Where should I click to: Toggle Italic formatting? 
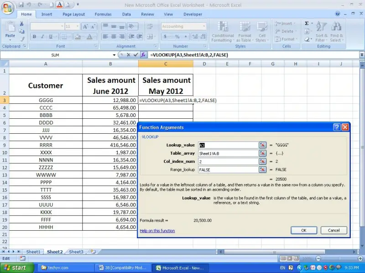click(42, 37)
